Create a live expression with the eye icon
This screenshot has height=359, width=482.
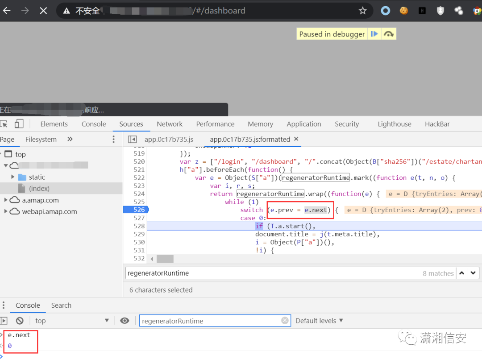point(125,321)
